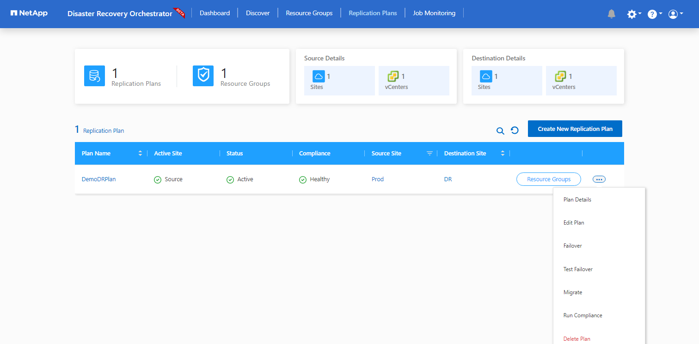
Task: Click the three-dots actions icon for DemoDRPlan
Action: tap(599, 179)
